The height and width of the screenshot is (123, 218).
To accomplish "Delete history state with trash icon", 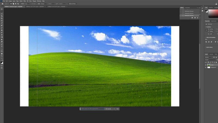I will (197, 18).
